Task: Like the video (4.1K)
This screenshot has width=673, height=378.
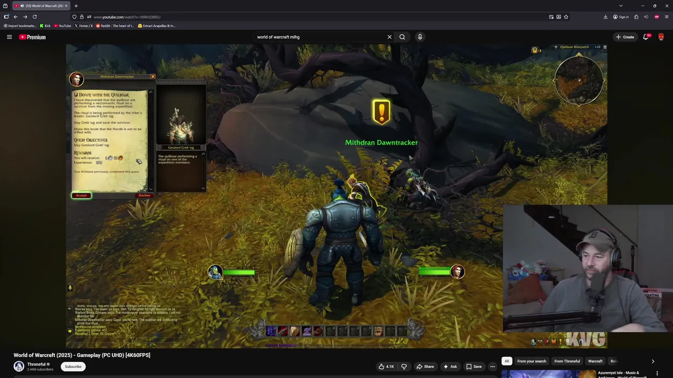Action: click(x=386, y=366)
